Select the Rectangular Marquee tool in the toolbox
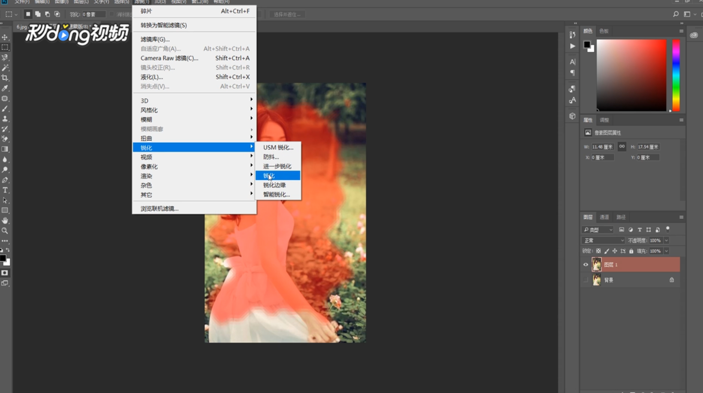 [5, 47]
